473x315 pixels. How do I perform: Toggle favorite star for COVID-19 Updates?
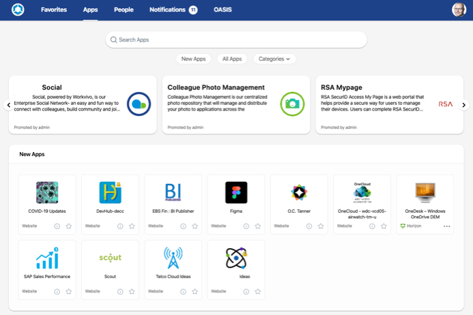(x=68, y=226)
